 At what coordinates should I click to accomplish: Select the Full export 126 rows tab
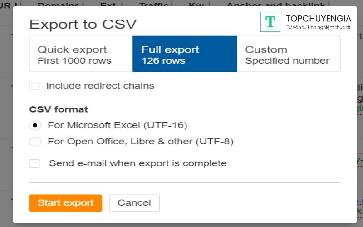[x=185, y=54]
